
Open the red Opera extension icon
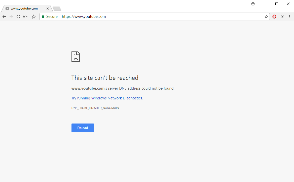(274, 17)
